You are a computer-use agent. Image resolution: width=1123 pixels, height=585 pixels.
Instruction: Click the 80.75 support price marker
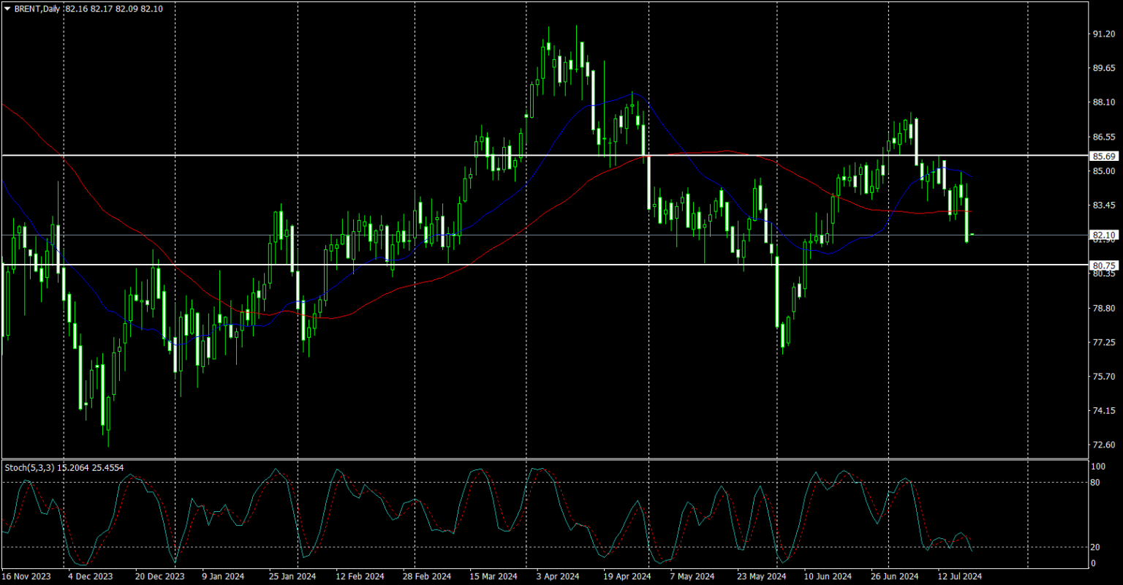coord(1104,265)
